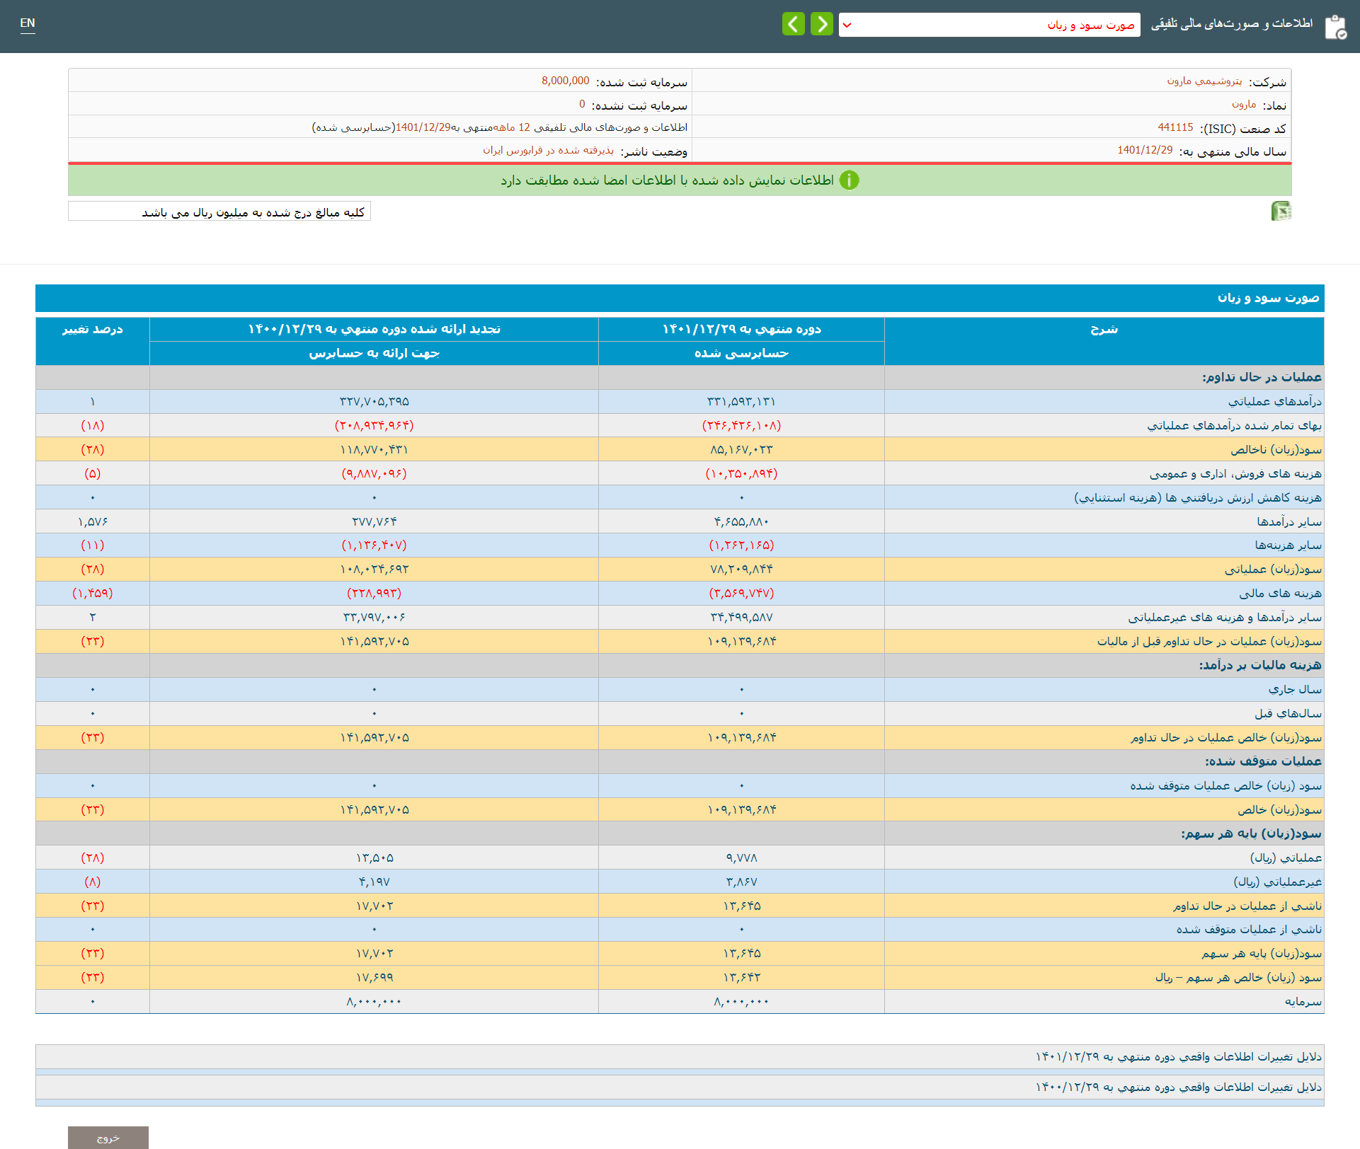Click value (۲۴۶,۴۲۶,۱۰۸) cost of revenue
Image resolution: width=1360 pixels, height=1149 pixels.
tap(741, 425)
